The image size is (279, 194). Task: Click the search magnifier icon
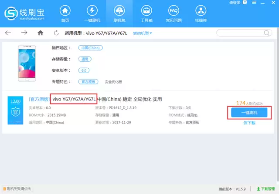(266, 33)
